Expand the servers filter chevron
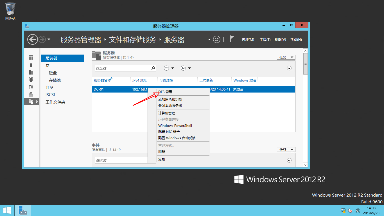The width and height of the screenshot is (384, 216). click(289, 68)
